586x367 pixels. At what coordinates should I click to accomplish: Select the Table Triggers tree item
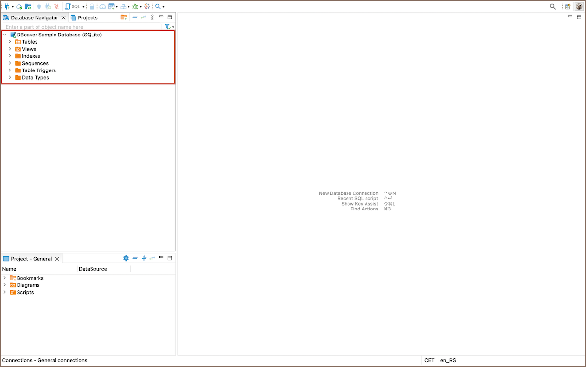(38, 70)
